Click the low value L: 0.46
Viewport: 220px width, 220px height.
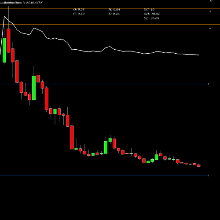point(114,14)
